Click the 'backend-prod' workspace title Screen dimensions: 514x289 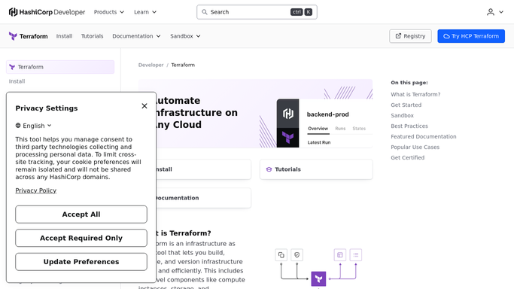click(x=328, y=114)
